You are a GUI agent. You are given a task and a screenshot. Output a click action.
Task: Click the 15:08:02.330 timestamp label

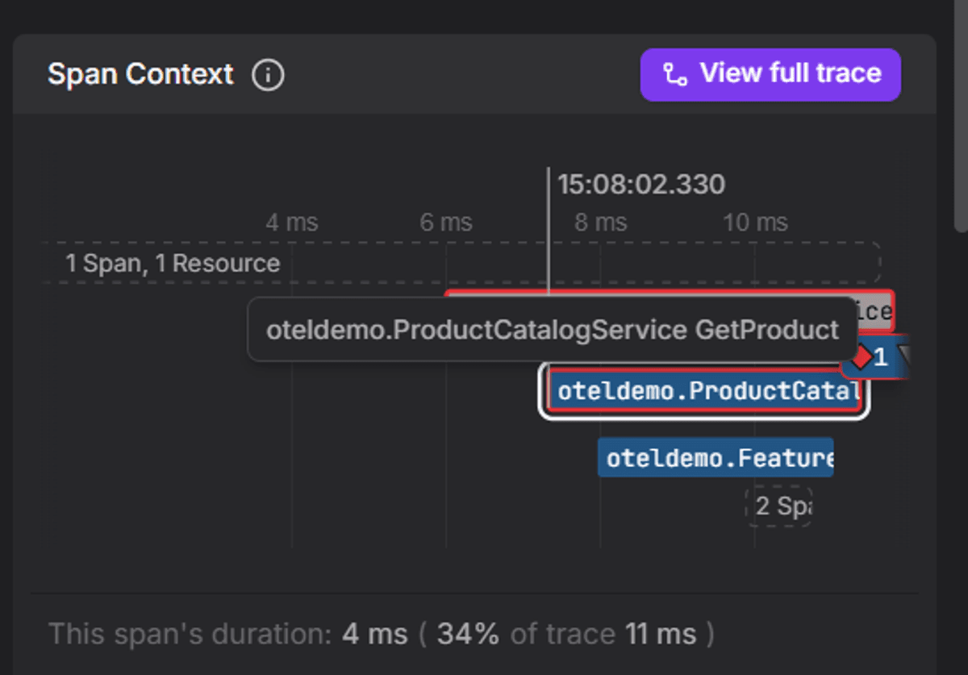(641, 185)
